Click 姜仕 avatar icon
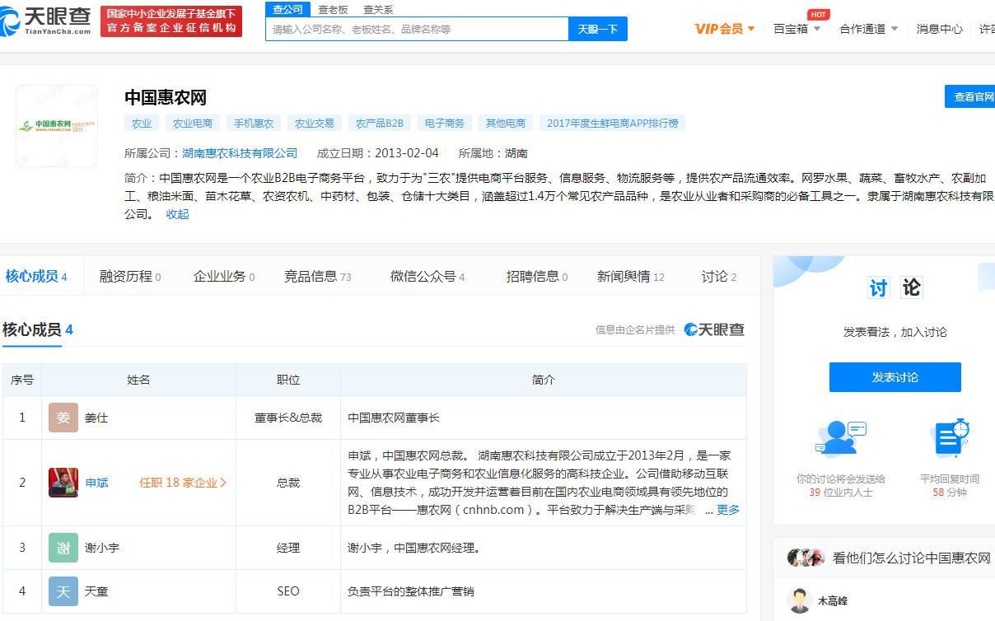This screenshot has height=621, width=995. 63,418
